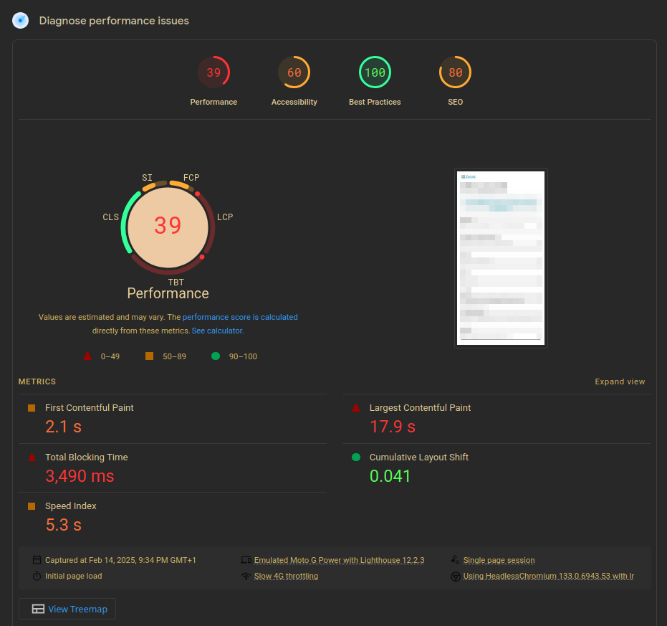Open 'Using HeadlessChromium 133.0.6943.53' details
The image size is (667, 626).
click(x=548, y=577)
